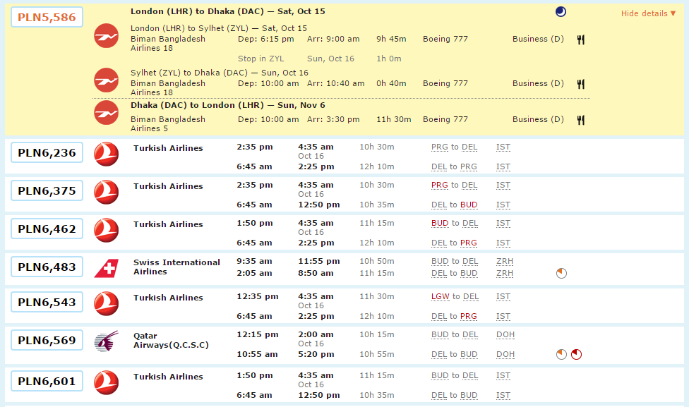Click ZRH stopover code on Swiss outbound
Image resolution: width=689 pixels, height=407 pixels.
coord(505,261)
